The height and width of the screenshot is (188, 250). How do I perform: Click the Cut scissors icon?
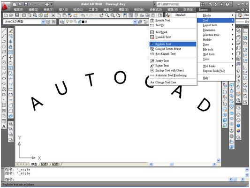pyautogui.click(x=53, y=15)
